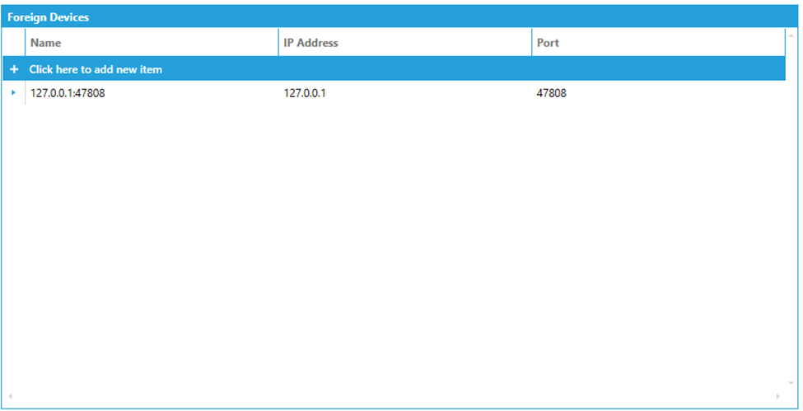This screenshot has width=803, height=411.
Task: Click the divider between IP Address and Port headers
Action: click(532, 43)
